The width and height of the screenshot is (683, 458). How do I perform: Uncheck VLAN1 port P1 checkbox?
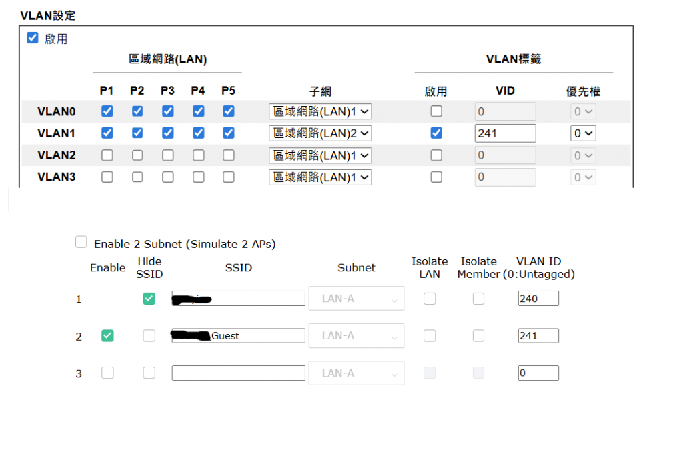pyautogui.click(x=107, y=133)
